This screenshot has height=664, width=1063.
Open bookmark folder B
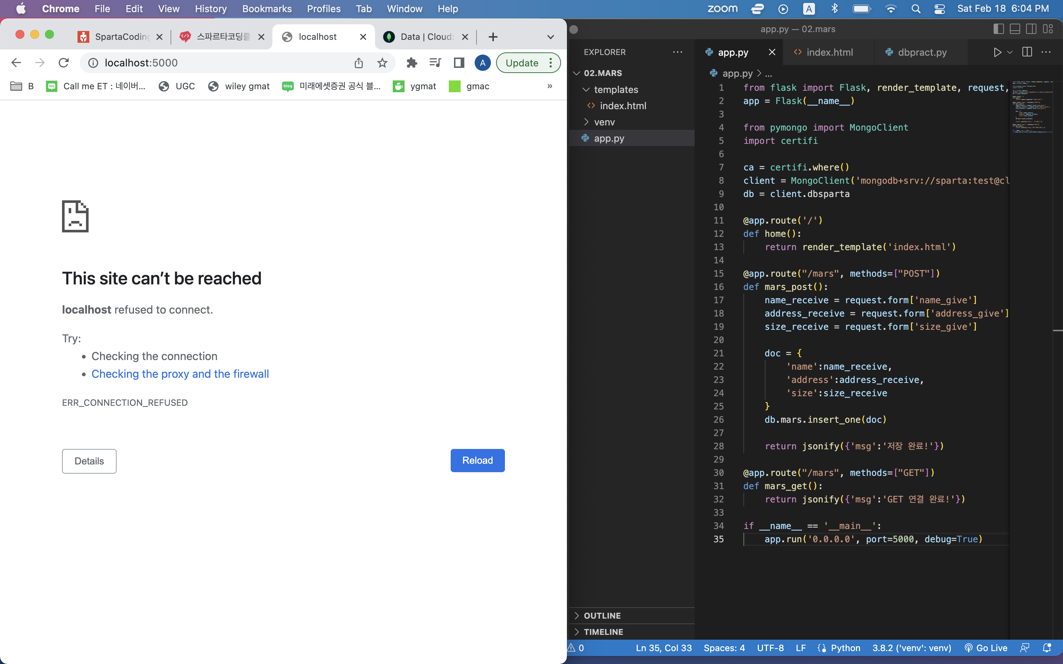(22, 86)
